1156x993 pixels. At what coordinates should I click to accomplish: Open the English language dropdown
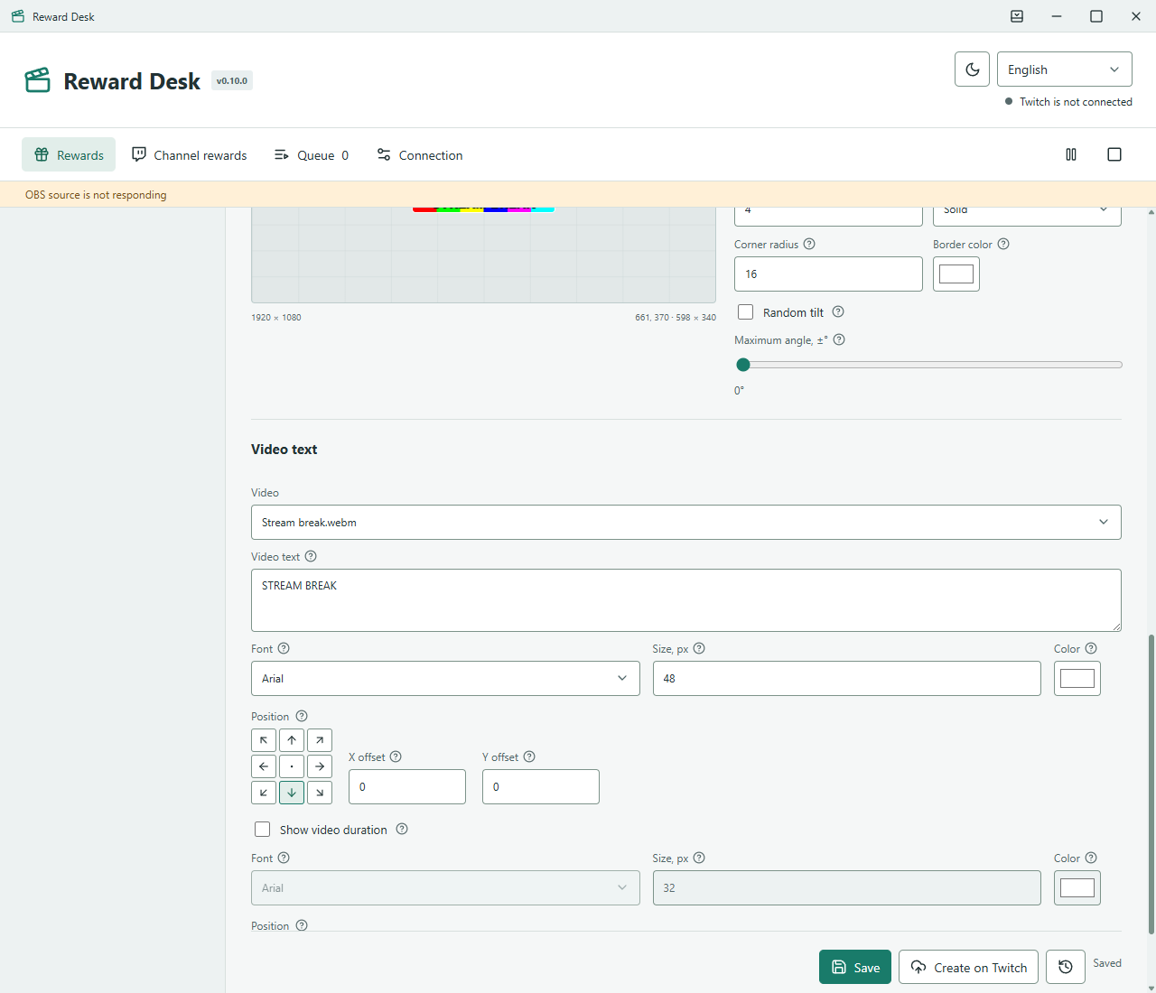click(1064, 70)
